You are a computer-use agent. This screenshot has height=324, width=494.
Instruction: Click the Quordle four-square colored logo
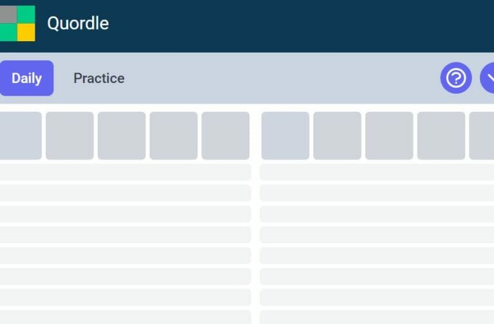(17, 23)
